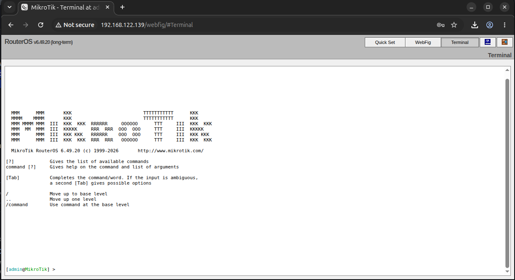Viewport: 515px width, 280px height.
Task: Minimize the browser window
Action: coord(471,7)
